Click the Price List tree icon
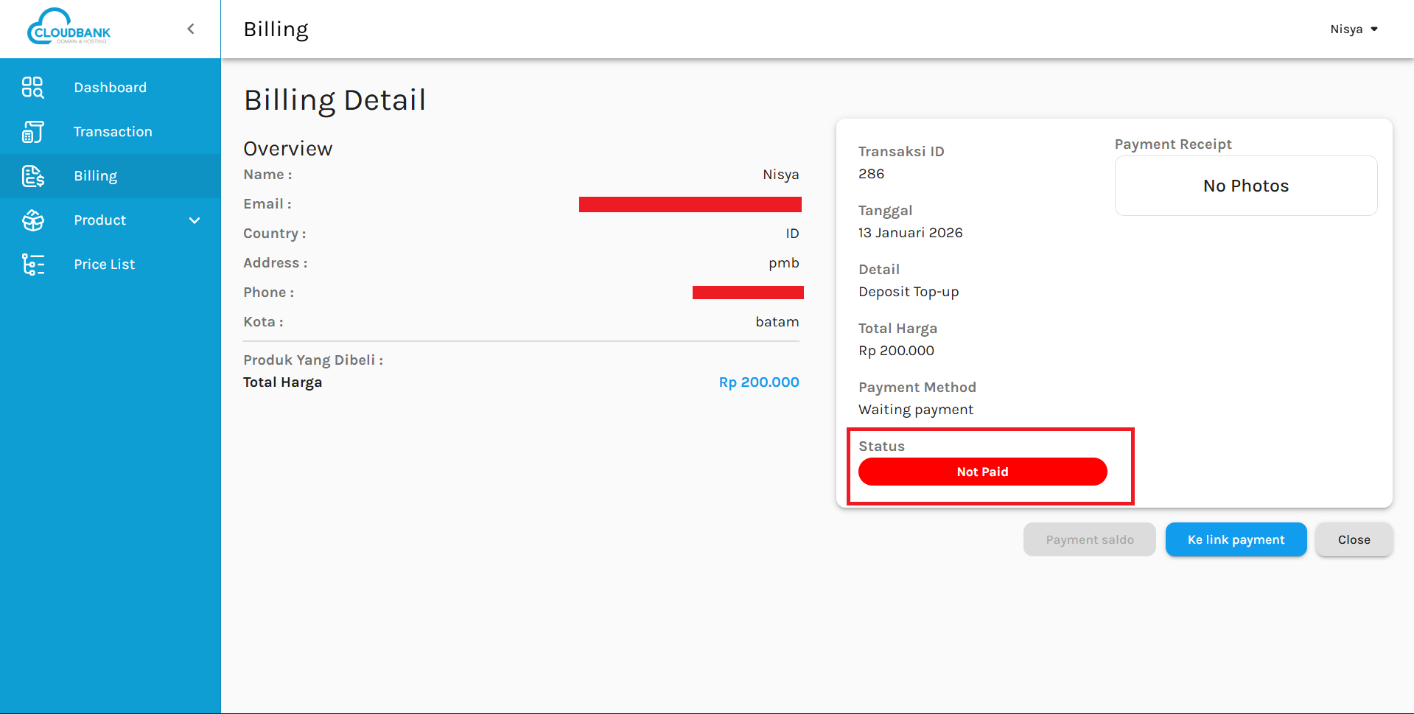Viewport: 1414px width, 714px height. 32,265
